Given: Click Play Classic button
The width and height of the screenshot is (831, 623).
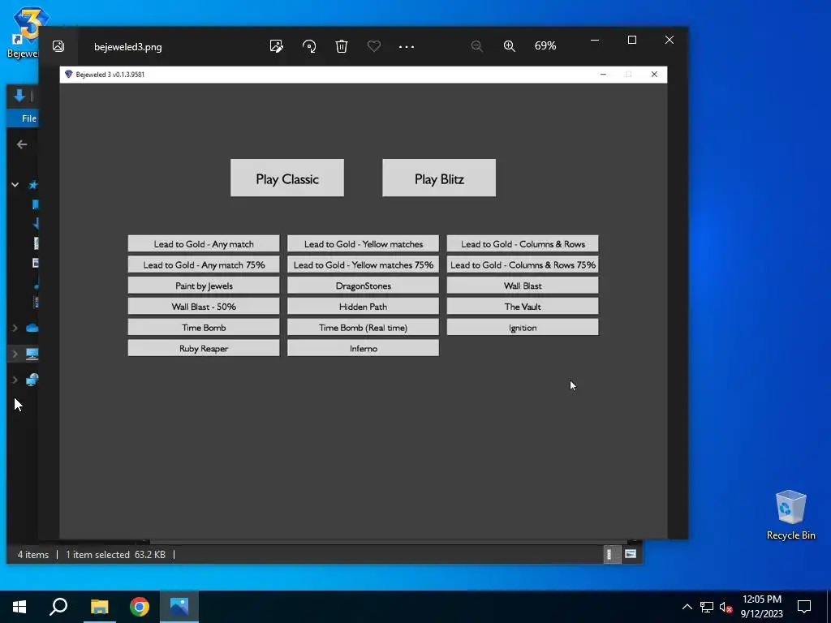Looking at the screenshot, I should [x=287, y=178].
